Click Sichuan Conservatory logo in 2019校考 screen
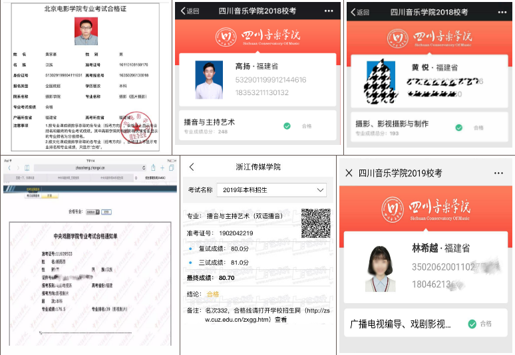The width and height of the screenshot is (515, 355). coord(426,209)
